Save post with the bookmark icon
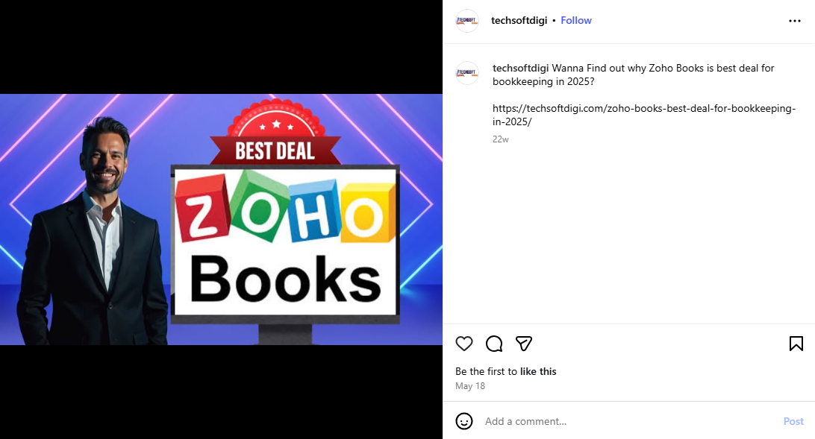The width and height of the screenshot is (815, 439). point(796,344)
